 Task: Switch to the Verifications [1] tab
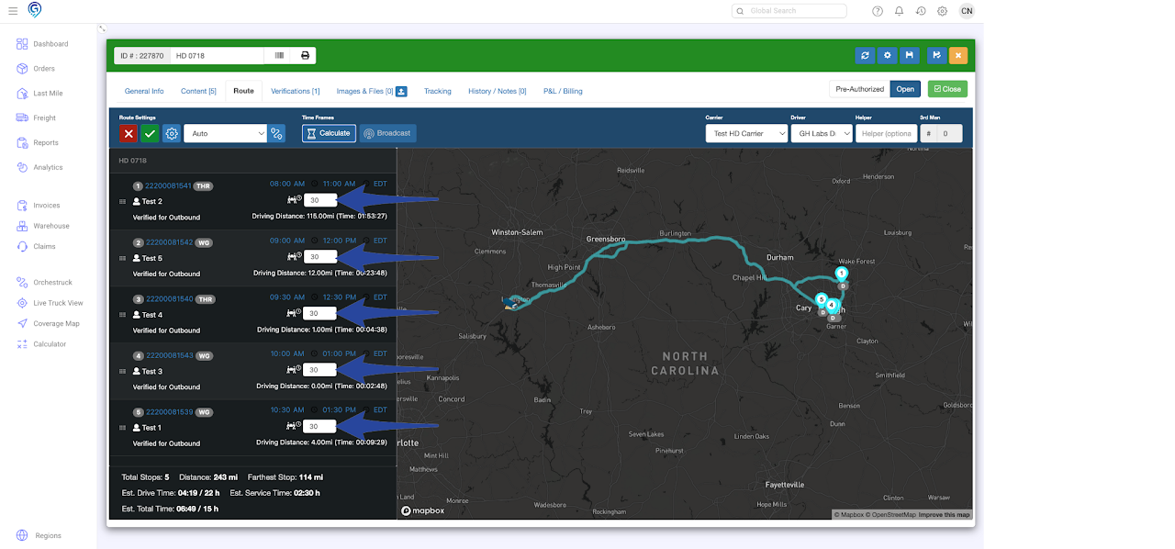pos(296,91)
